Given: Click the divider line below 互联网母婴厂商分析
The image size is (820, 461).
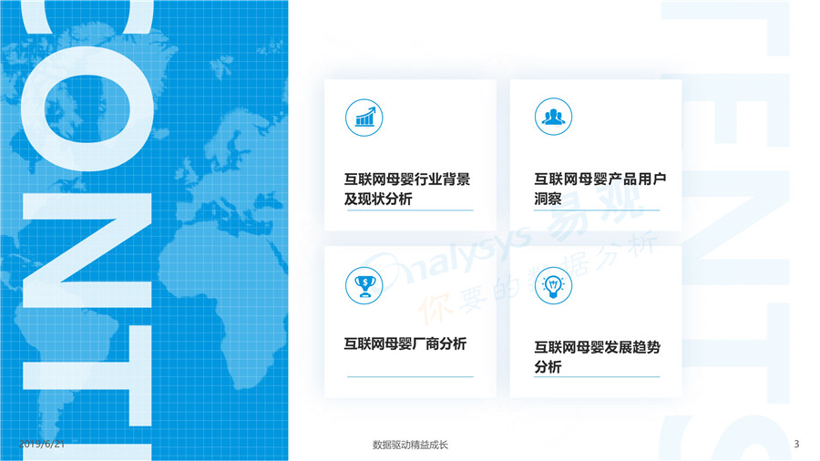Looking at the screenshot, I should pos(410,376).
